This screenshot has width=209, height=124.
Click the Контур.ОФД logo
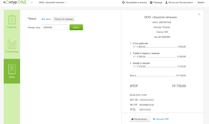tap(15, 2)
